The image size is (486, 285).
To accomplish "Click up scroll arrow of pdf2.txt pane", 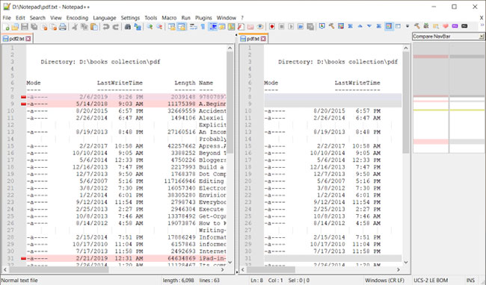I will 230,48.
